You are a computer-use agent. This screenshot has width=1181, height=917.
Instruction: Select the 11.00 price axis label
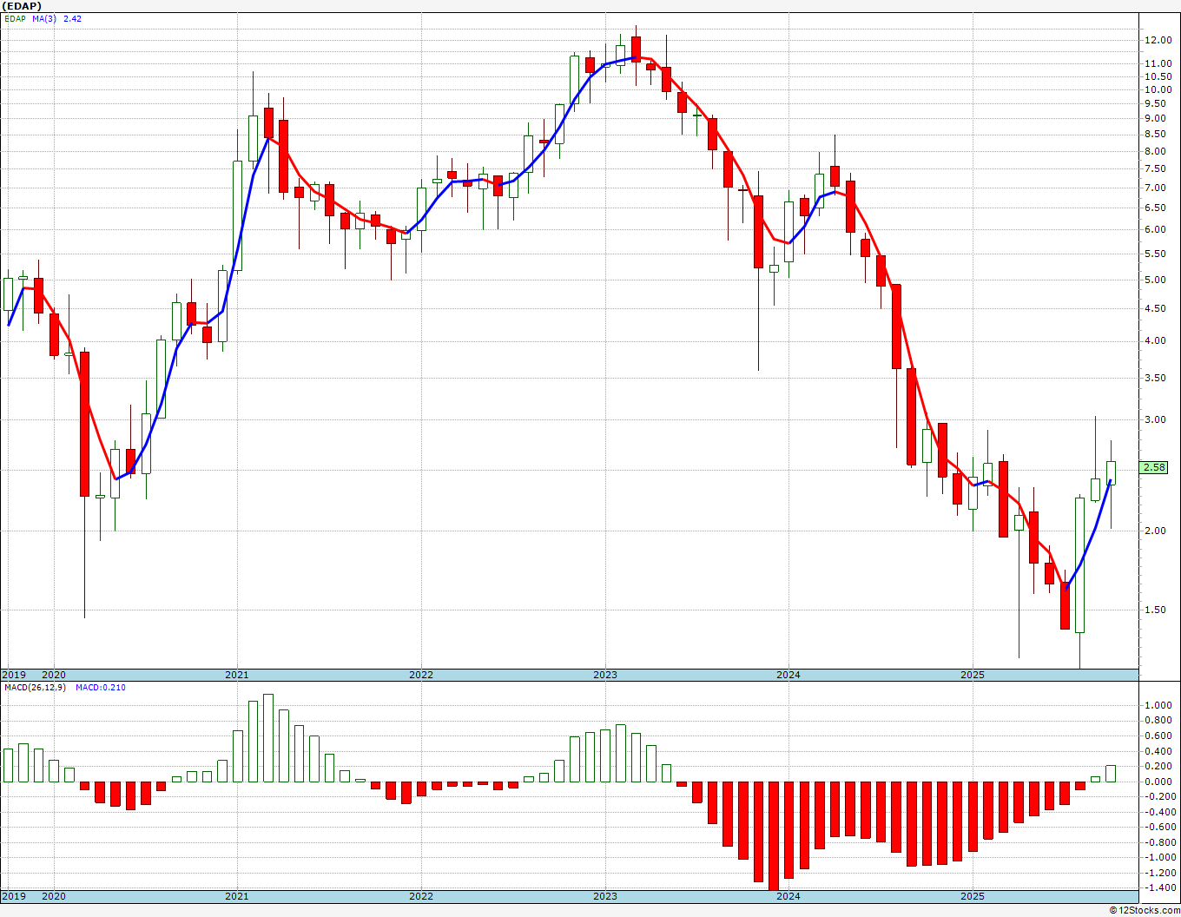coord(1157,63)
